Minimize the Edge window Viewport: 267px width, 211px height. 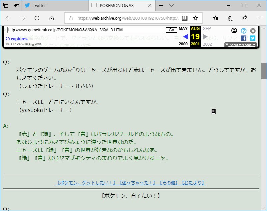(228, 5)
